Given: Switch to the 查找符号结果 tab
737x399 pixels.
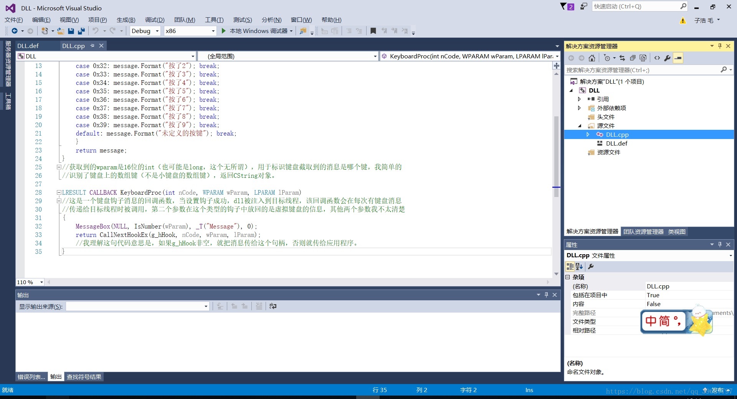Looking at the screenshot, I should [x=84, y=377].
